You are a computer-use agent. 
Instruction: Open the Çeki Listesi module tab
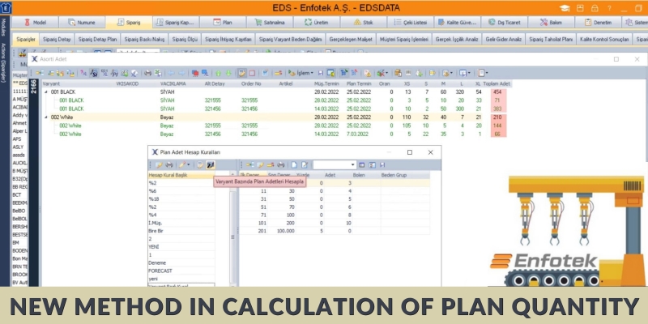[x=410, y=23]
